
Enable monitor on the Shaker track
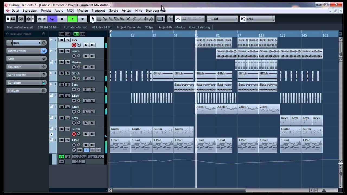click(79, 67)
